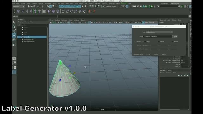Click the Ai Color Temperature value 6500
Image resolution: width=203 pixels, height=114 pixels.
183,63
